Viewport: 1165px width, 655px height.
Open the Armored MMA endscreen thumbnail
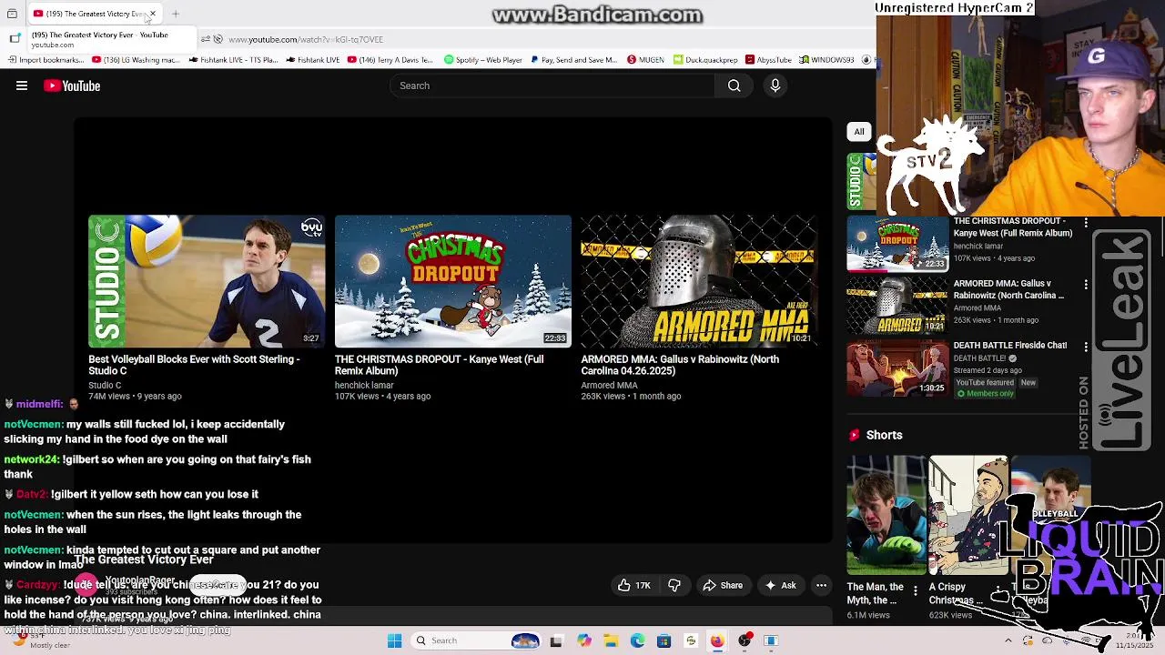(x=699, y=281)
